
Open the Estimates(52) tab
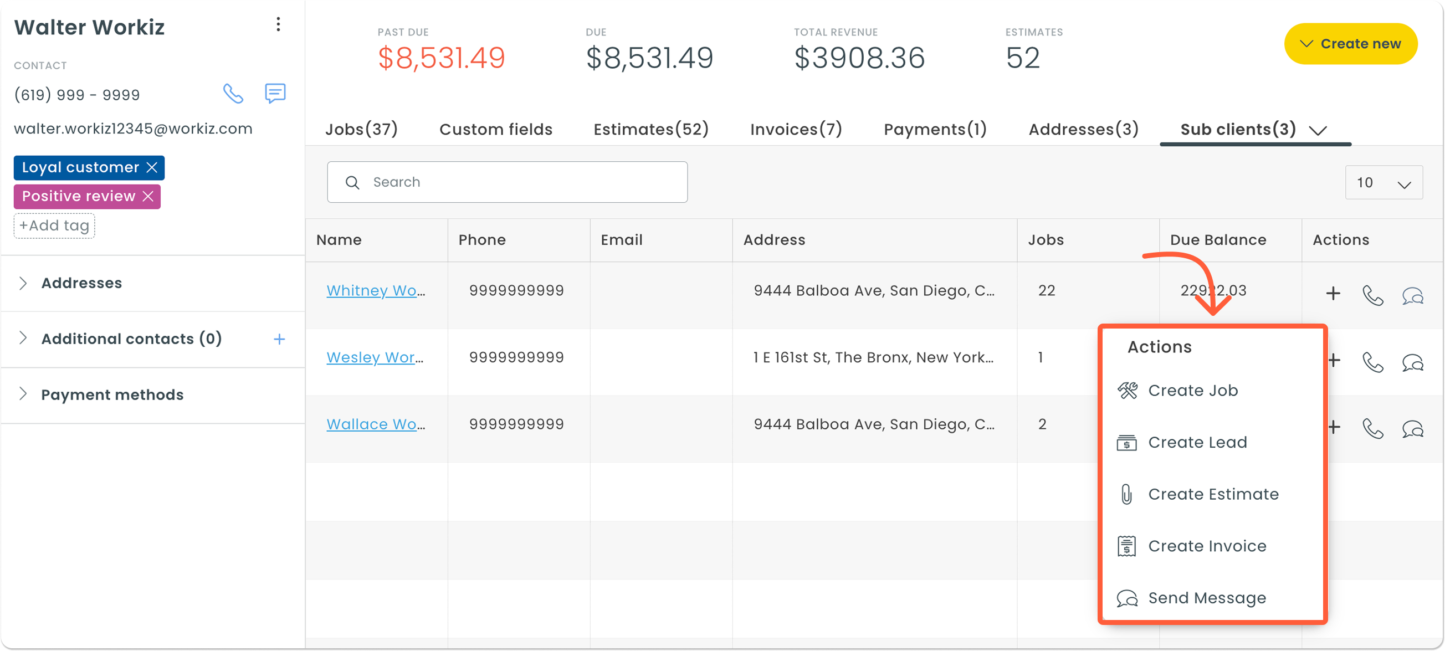pos(651,130)
